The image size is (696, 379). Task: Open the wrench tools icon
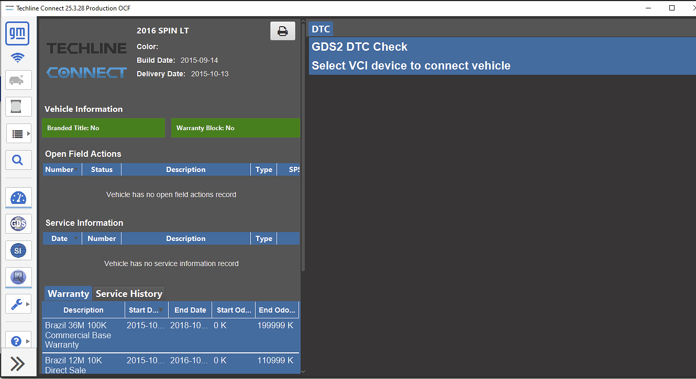[x=17, y=304]
